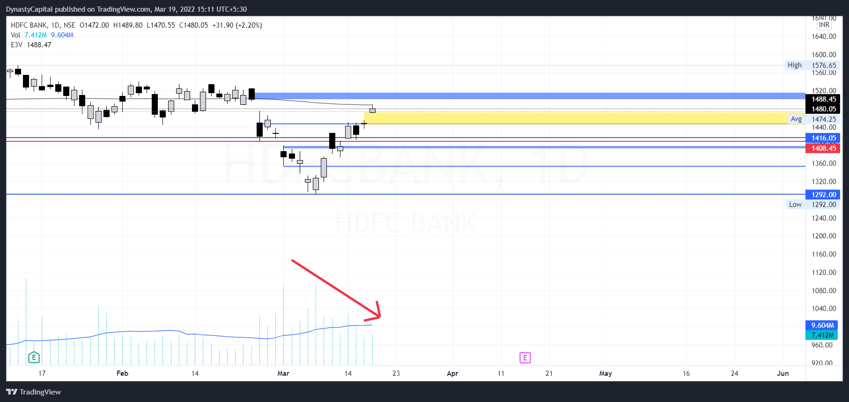Select the thick blue resistance zone band
849x402 pixels.
529,96
